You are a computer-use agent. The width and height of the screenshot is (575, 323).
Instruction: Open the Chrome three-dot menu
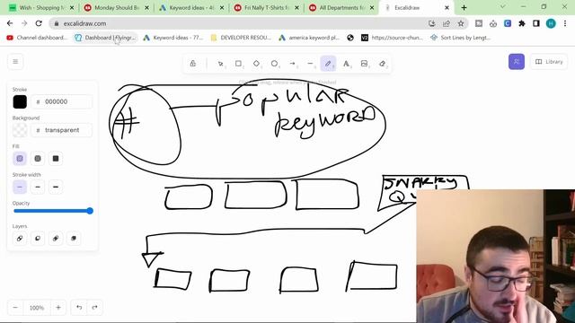(x=565, y=23)
